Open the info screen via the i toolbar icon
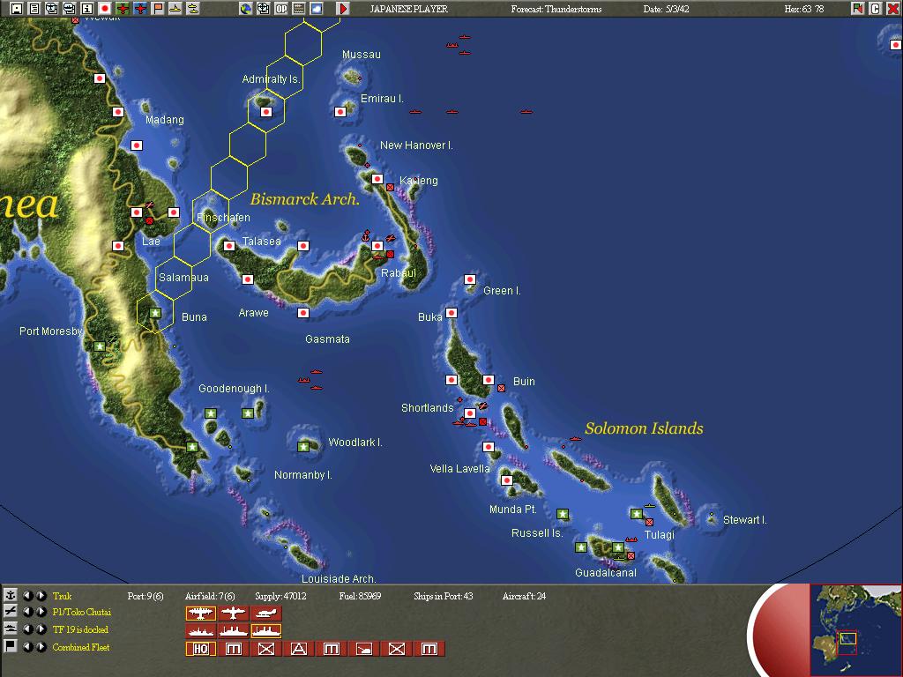Screen dimensions: 903x677 (86, 8)
